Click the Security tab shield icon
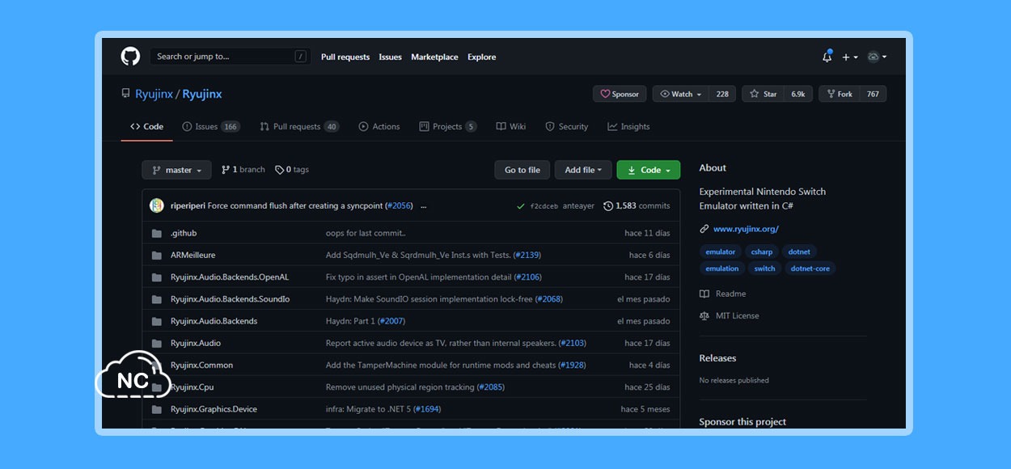Screen dimensions: 1011x469 [550, 127]
